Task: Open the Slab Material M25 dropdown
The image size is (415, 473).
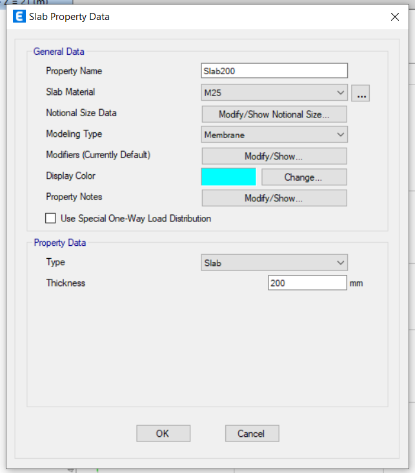Action: pyautogui.click(x=274, y=93)
